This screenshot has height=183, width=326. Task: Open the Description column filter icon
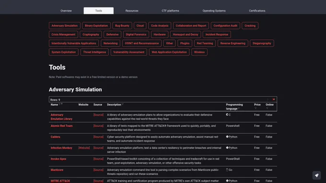[x=123, y=105]
